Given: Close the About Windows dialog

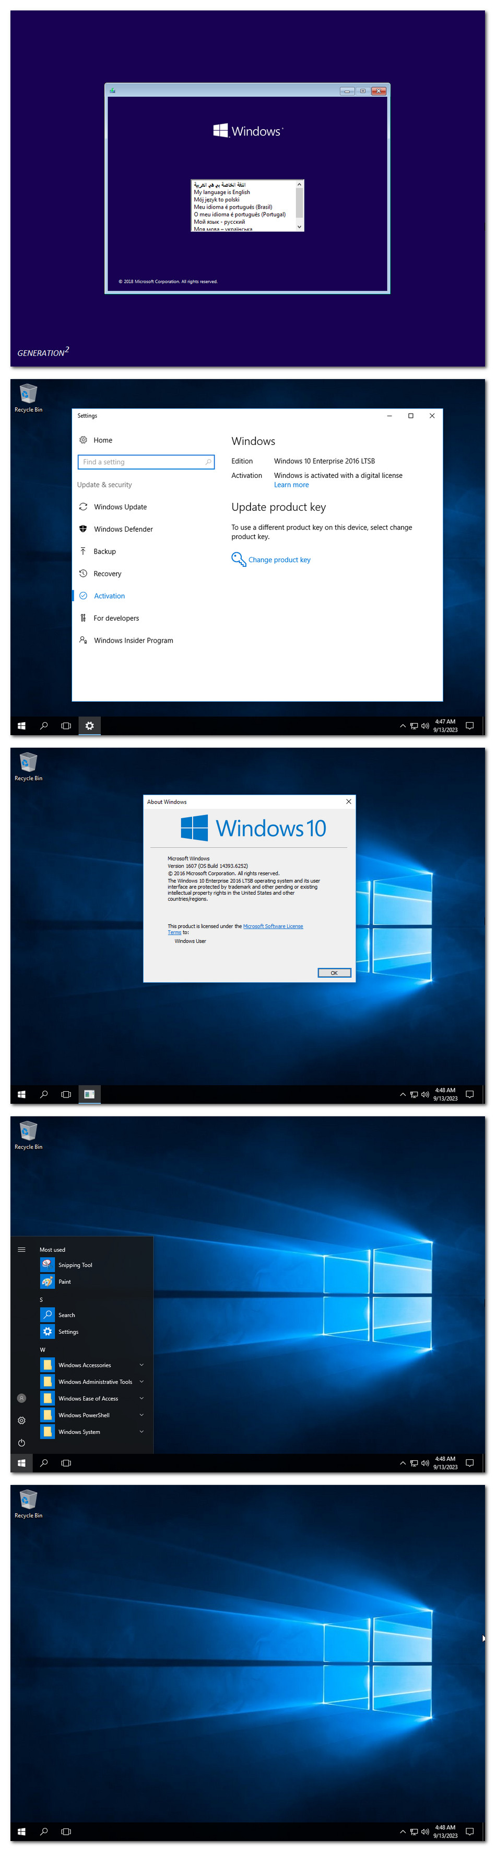Looking at the screenshot, I should [x=349, y=802].
